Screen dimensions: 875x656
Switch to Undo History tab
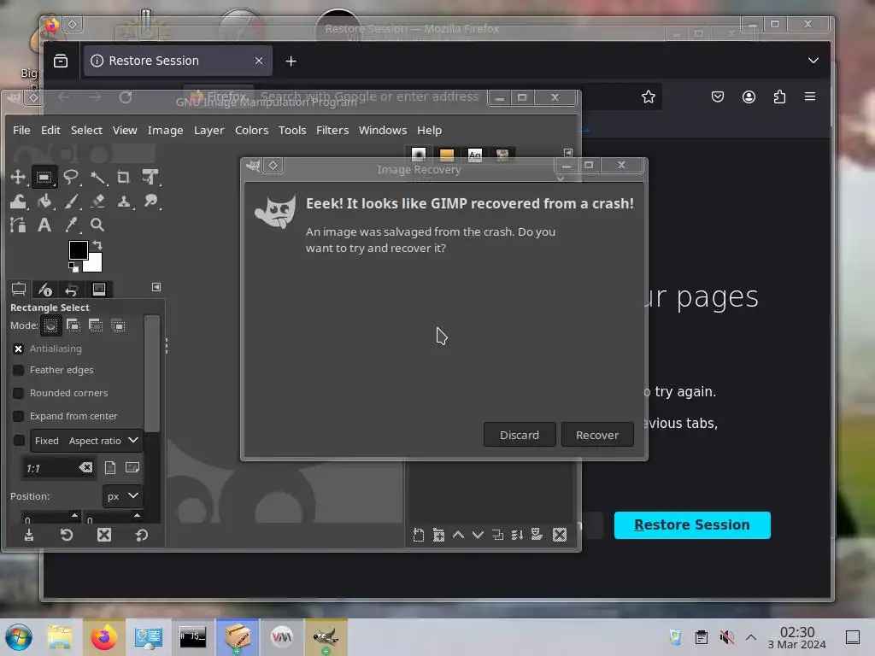(72, 289)
